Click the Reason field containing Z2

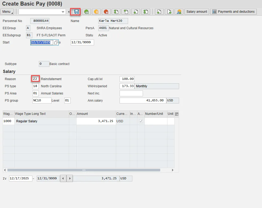[x=35, y=79]
